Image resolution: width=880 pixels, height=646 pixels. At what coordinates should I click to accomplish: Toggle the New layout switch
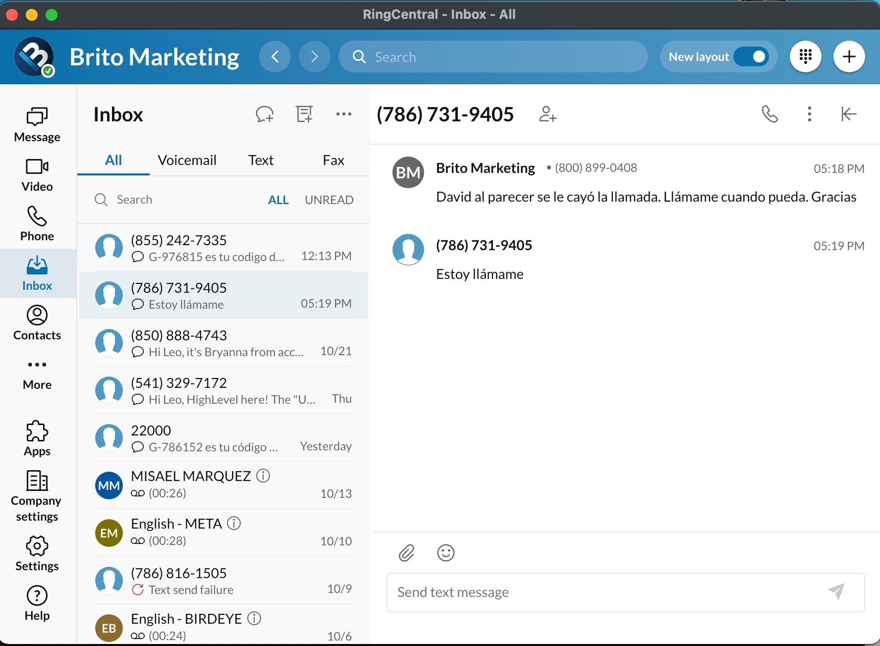tap(751, 56)
